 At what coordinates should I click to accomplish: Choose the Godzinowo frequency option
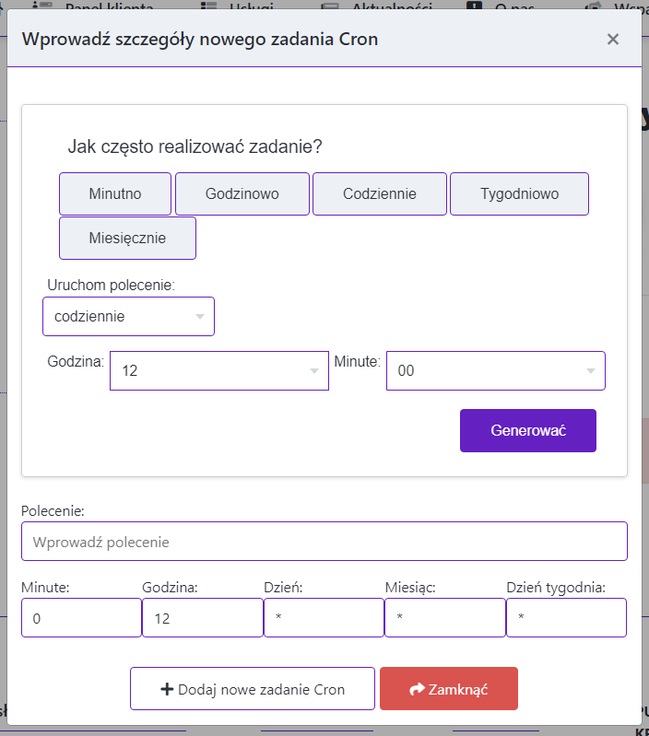pos(242,194)
